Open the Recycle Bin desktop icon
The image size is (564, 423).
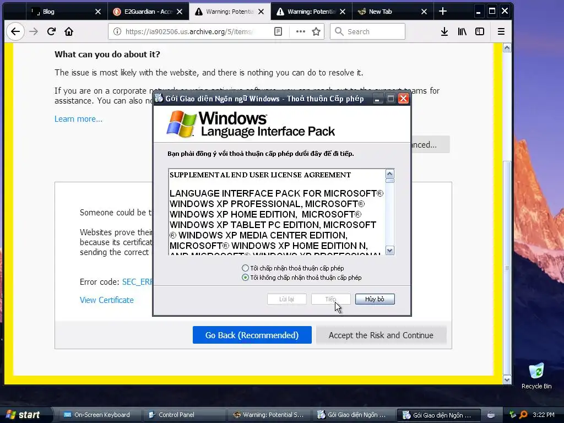click(536, 376)
